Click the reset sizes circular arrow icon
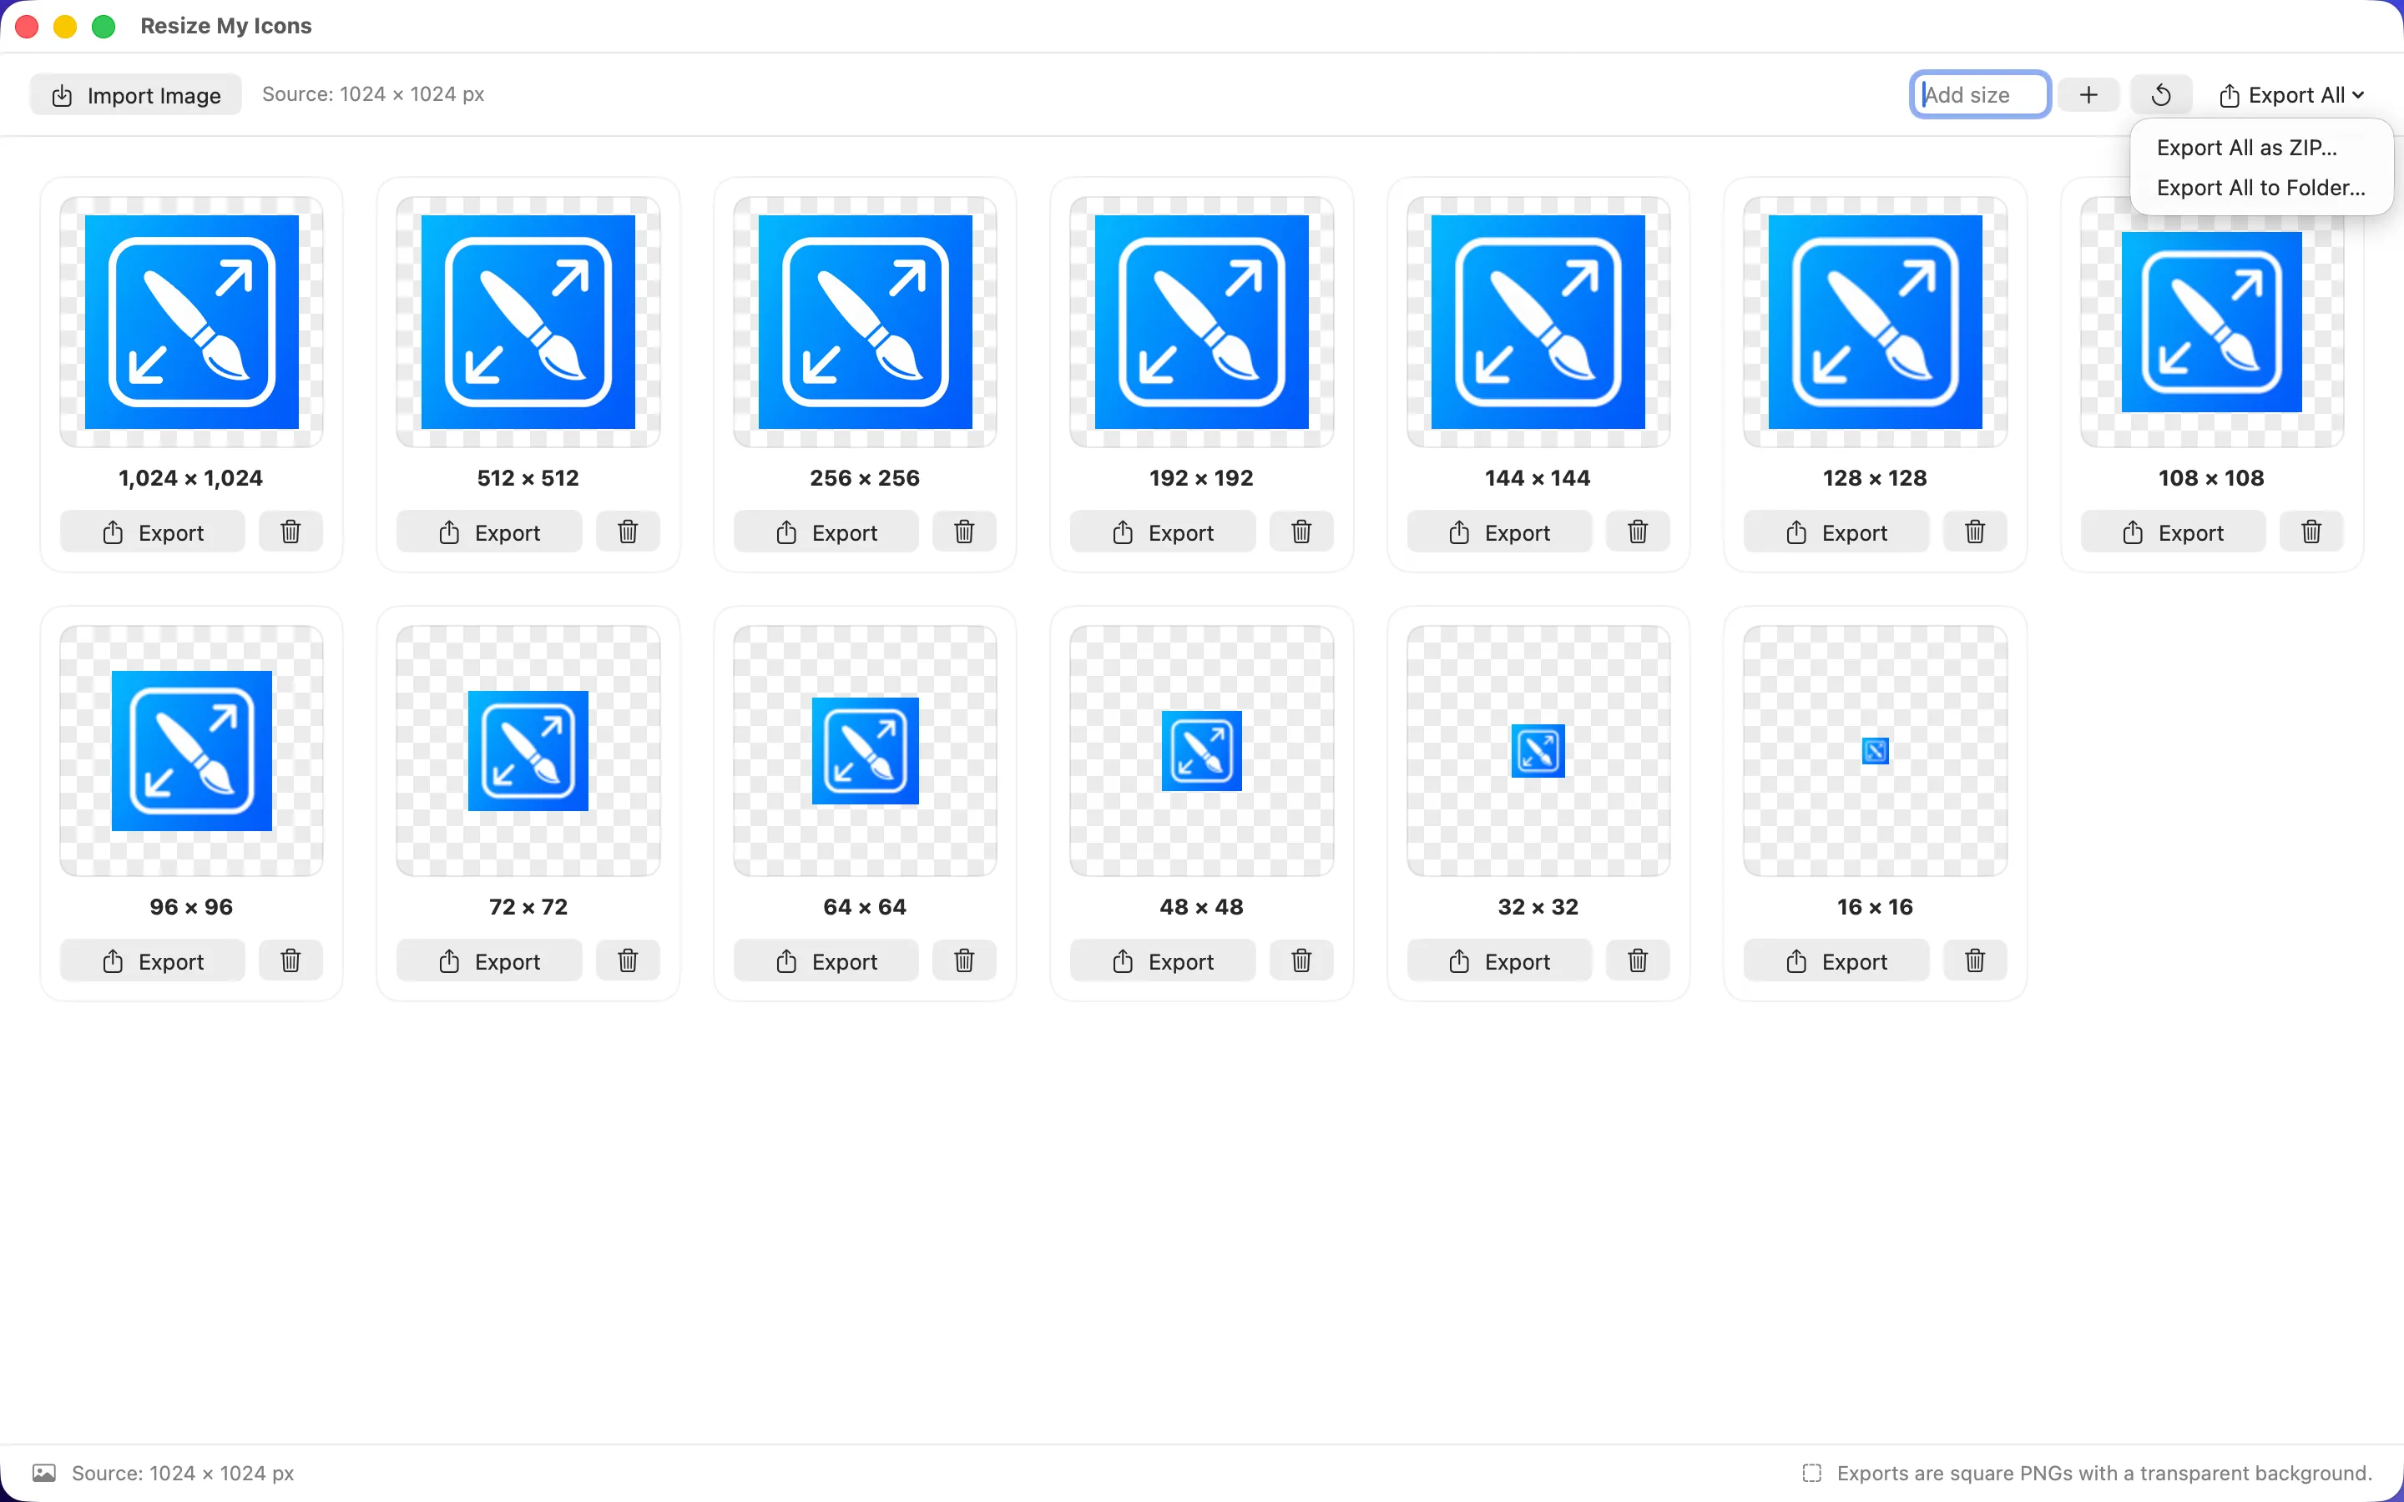 click(x=2160, y=94)
